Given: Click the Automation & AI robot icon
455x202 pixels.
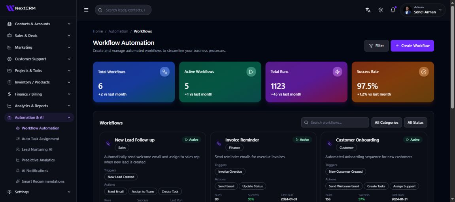Looking at the screenshot, I should [9, 117].
